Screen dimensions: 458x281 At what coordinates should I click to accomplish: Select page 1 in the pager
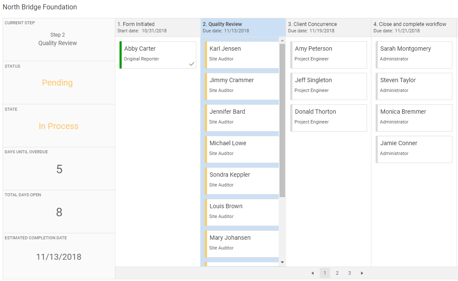(325, 273)
